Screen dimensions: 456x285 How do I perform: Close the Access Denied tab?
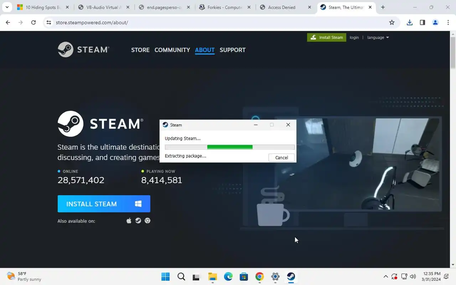pyautogui.click(x=310, y=7)
